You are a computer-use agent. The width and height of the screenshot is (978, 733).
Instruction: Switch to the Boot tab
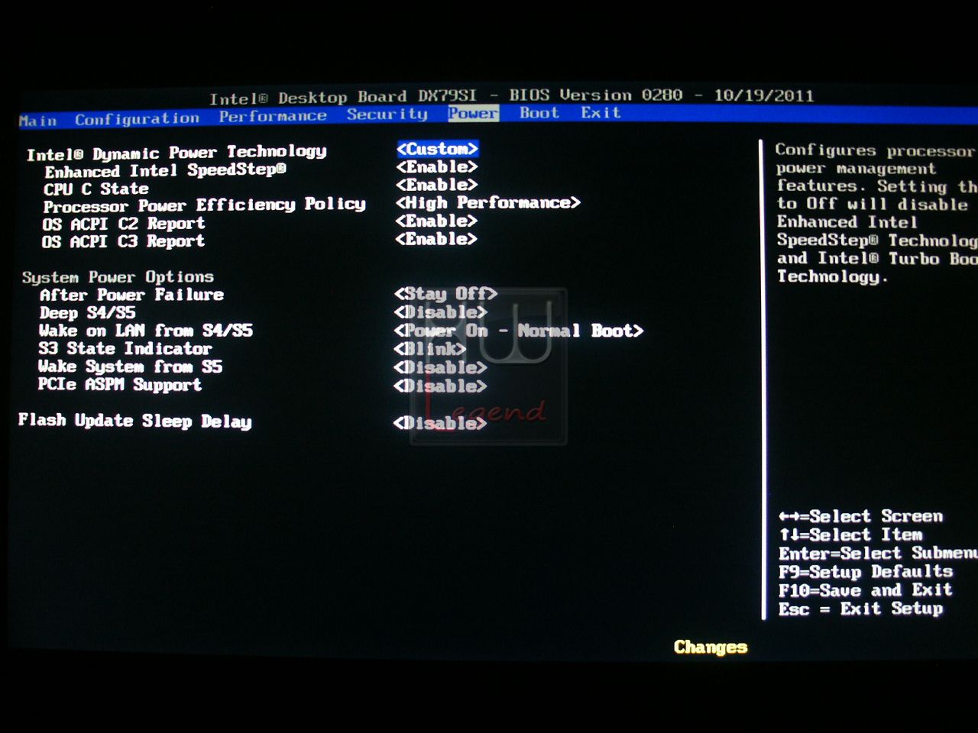coord(539,113)
